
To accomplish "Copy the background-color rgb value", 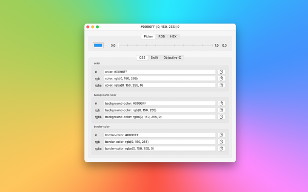I will (x=221, y=110).
